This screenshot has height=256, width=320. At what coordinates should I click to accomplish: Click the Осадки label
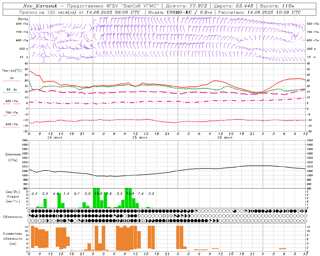tap(13, 196)
